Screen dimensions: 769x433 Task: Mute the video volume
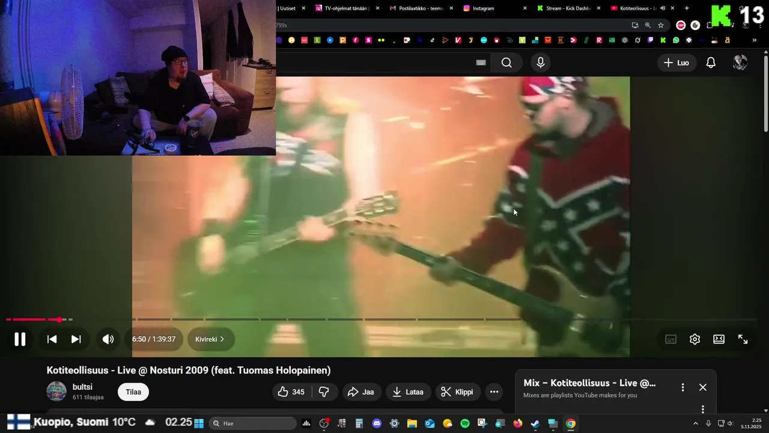[108, 339]
